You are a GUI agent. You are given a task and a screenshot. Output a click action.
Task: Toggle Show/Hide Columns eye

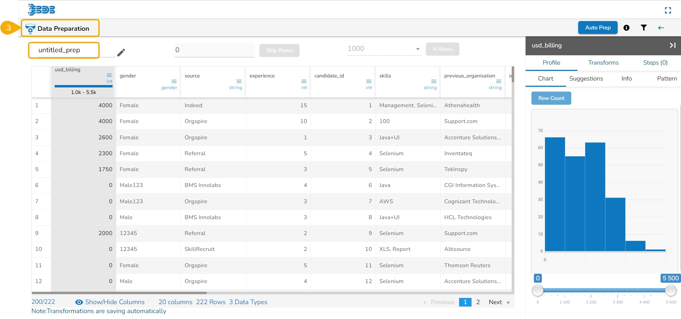[x=79, y=302]
